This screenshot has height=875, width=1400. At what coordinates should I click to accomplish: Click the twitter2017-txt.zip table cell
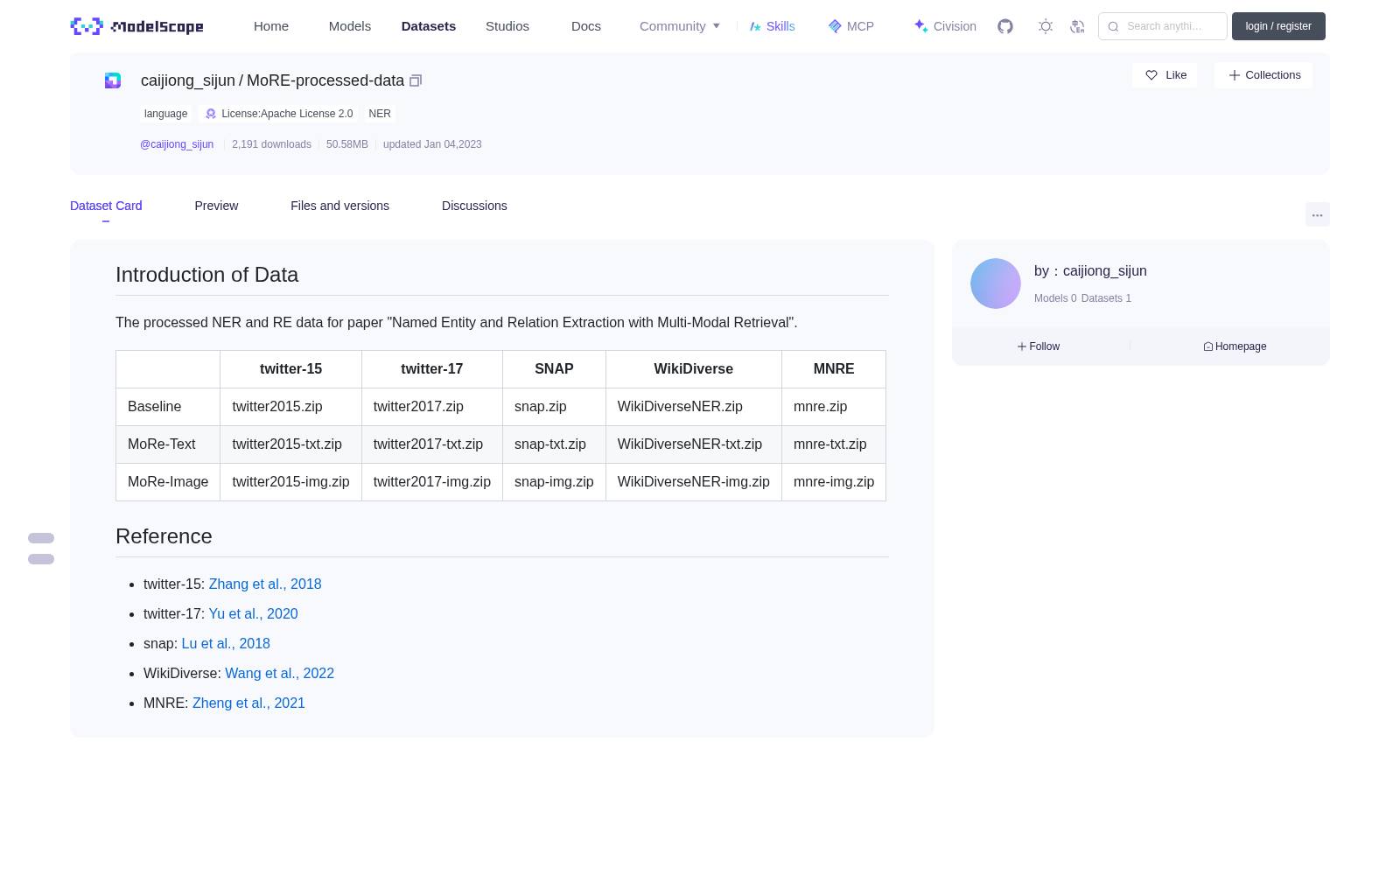pos(432,444)
